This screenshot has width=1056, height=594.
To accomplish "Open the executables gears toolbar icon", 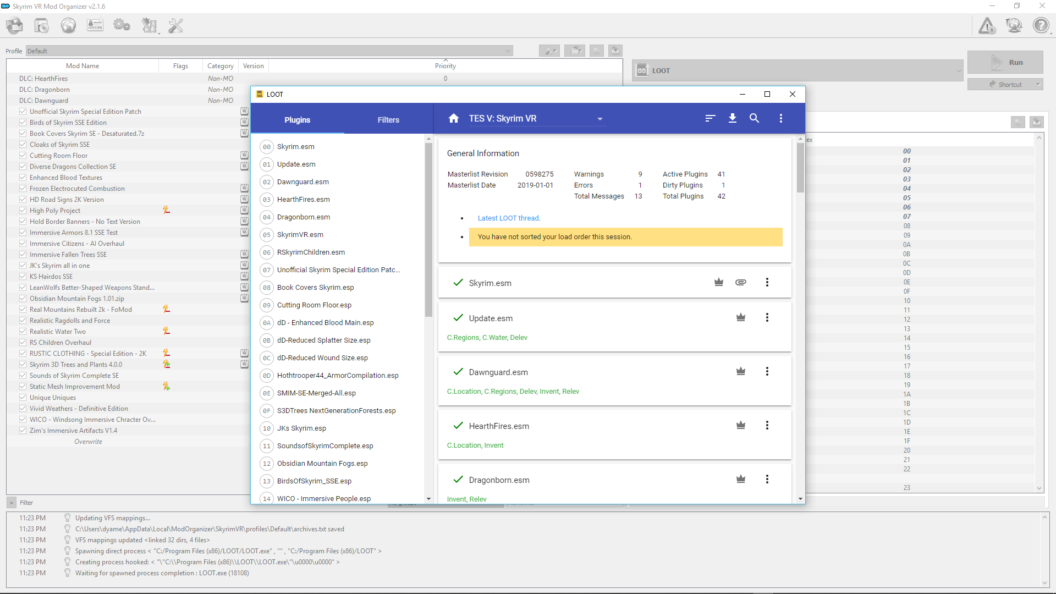I will tap(122, 25).
